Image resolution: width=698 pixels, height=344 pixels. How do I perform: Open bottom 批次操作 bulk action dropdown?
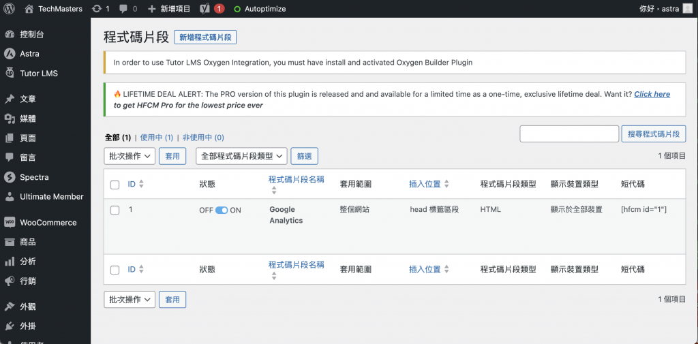[130, 300]
